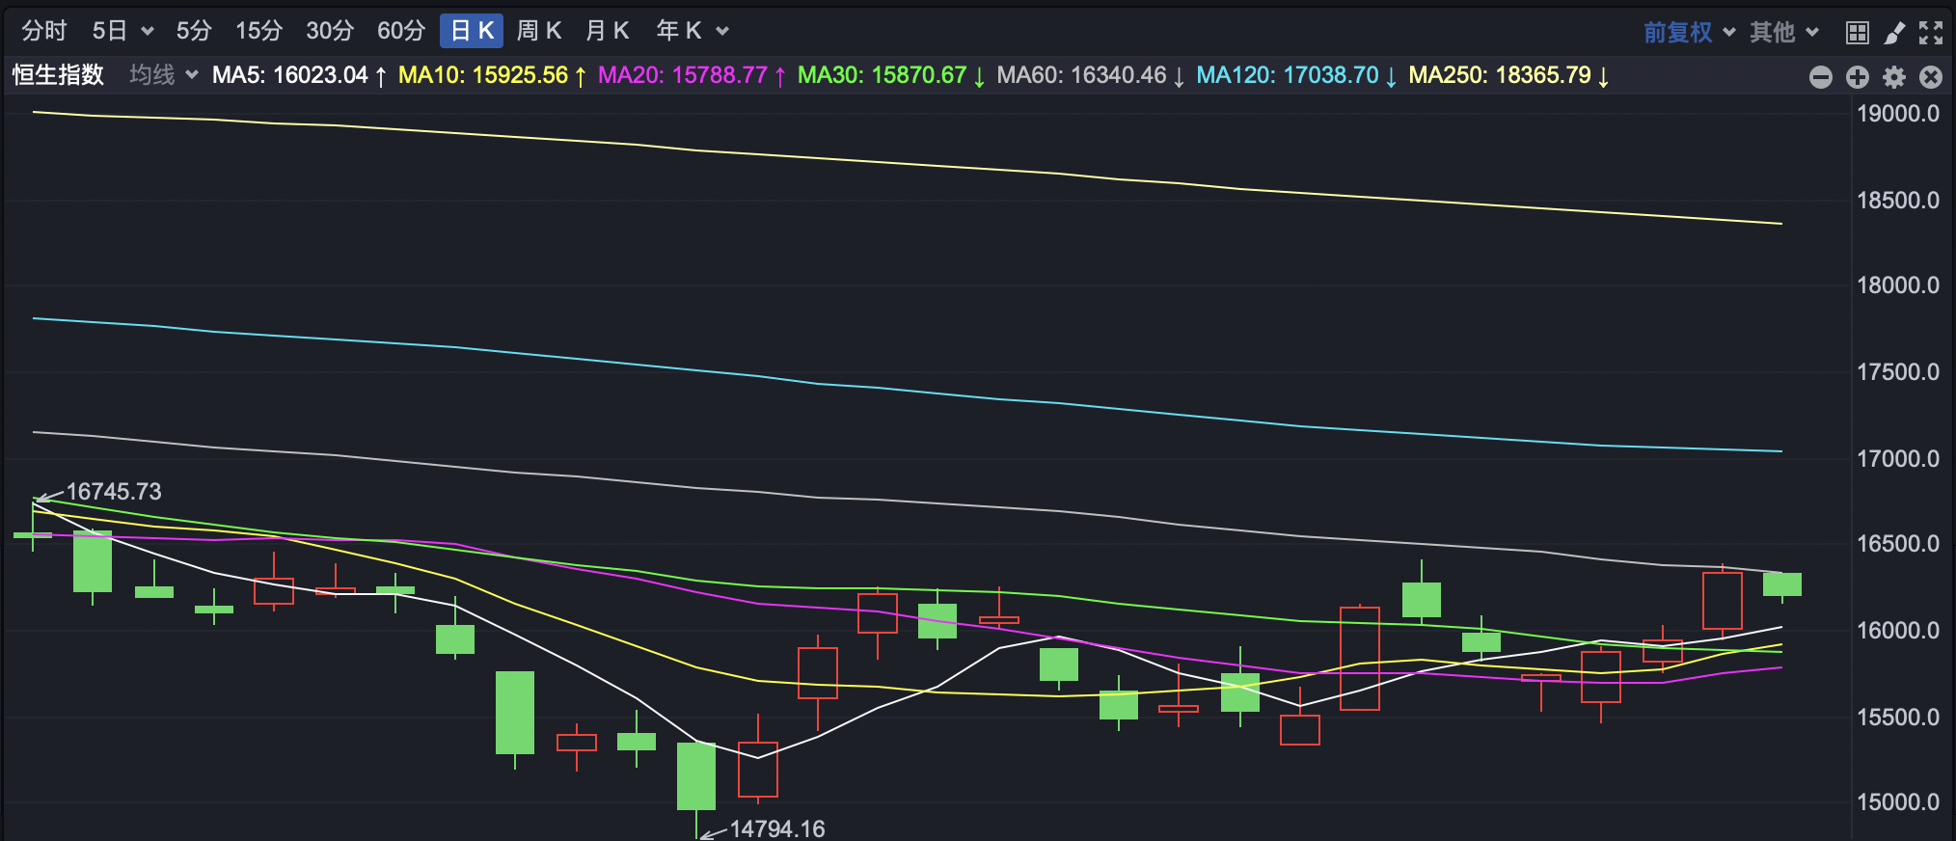The width and height of the screenshot is (1956, 841).
Task: Select the 周K weekly candlestick tab
Action: [539, 31]
